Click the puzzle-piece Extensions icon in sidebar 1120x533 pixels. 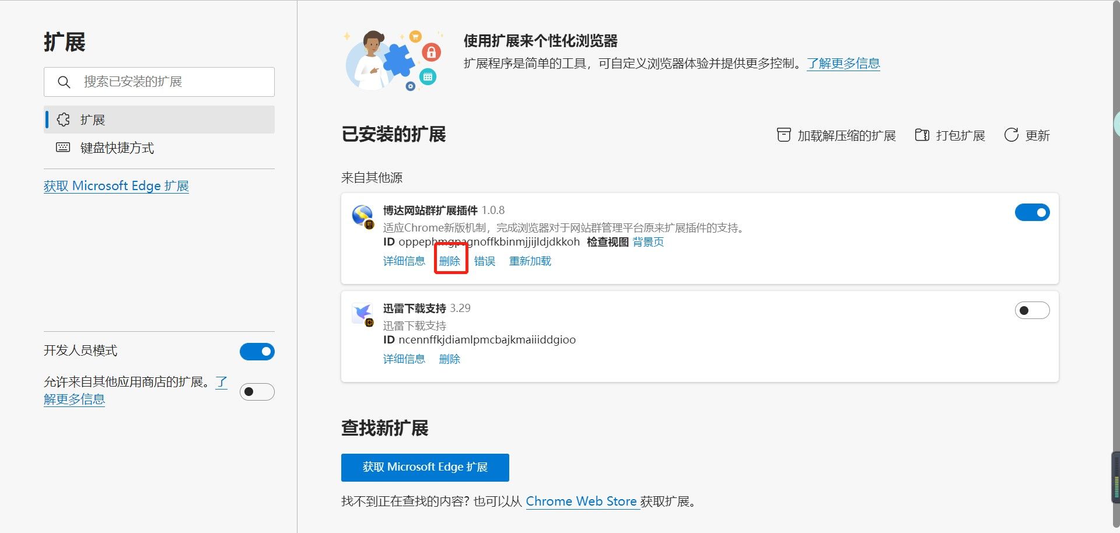click(63, 120)
